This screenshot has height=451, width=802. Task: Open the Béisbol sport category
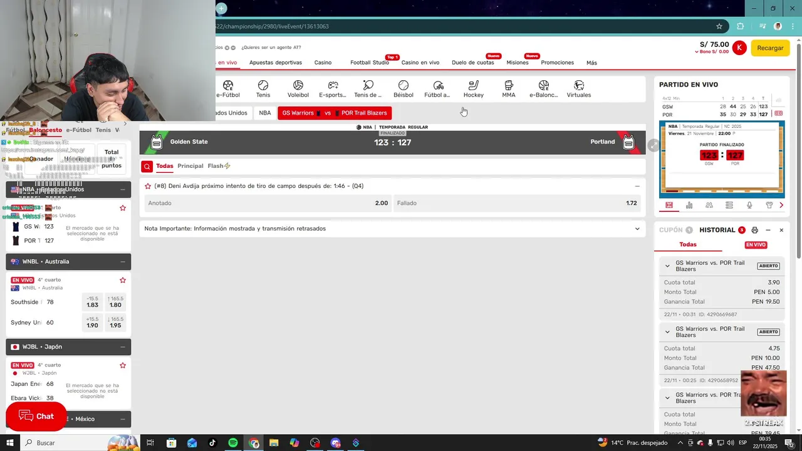tap(404, 89)
